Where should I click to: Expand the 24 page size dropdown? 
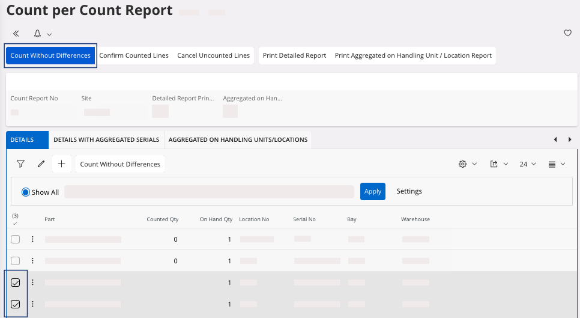(528, 164)
